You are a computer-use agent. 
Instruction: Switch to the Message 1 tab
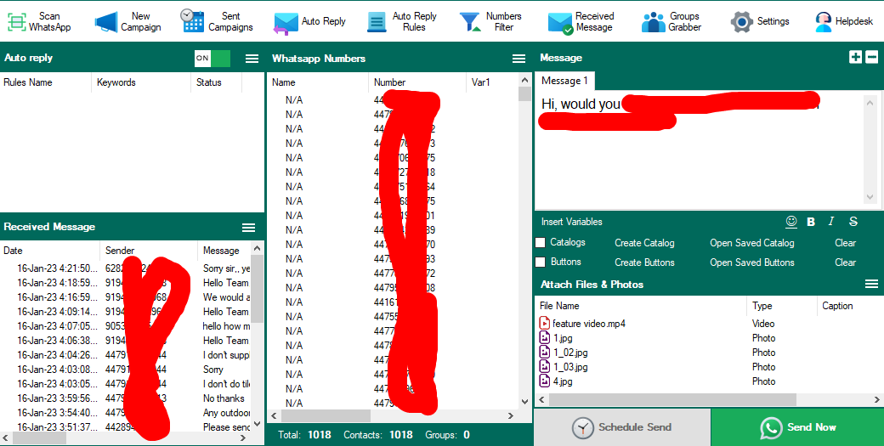click(564, 81)
